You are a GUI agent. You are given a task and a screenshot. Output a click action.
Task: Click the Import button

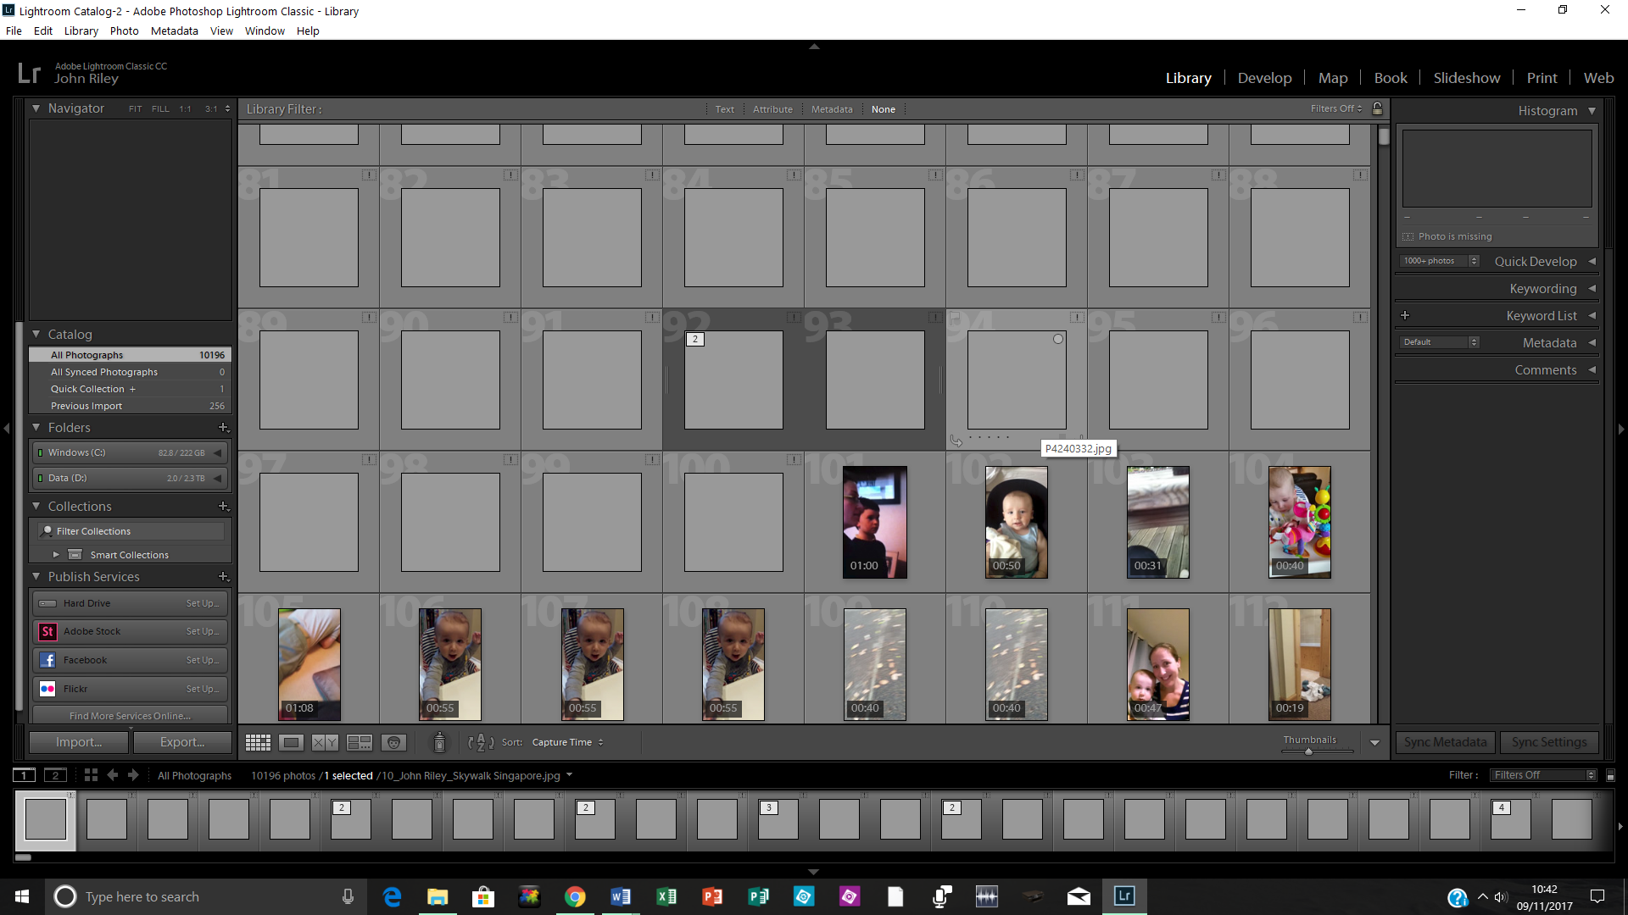pos(78,742)
